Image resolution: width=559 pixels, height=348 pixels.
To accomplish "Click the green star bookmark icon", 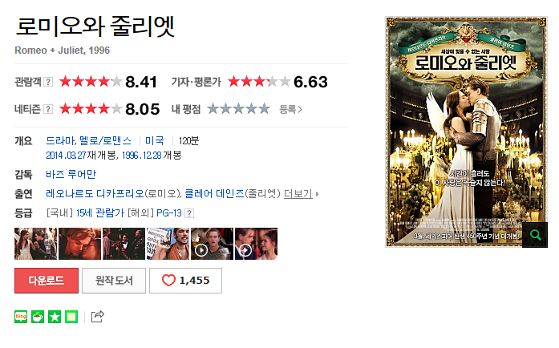I will [x=55, y=317].
